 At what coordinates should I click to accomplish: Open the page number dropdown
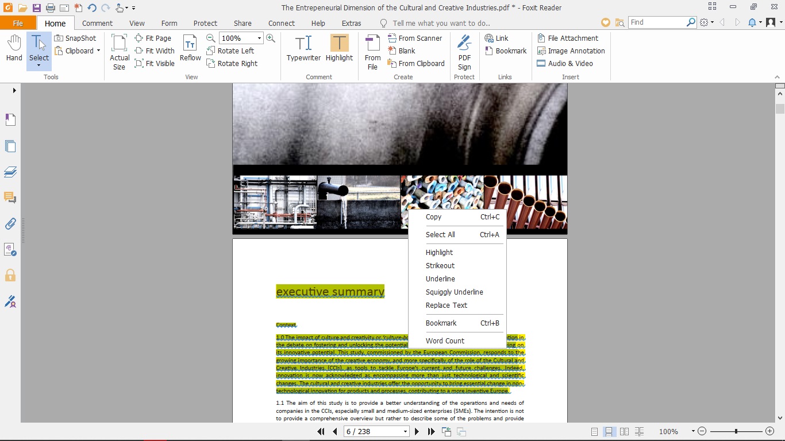pyautogui.click(x=405, y=431)
